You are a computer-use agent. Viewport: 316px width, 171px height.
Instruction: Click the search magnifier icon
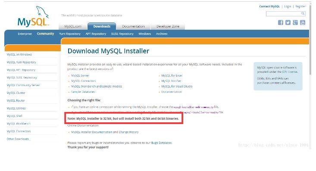tap(303, 13)
